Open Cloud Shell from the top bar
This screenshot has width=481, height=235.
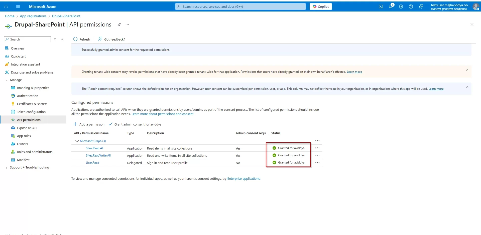tap(381, 6)
